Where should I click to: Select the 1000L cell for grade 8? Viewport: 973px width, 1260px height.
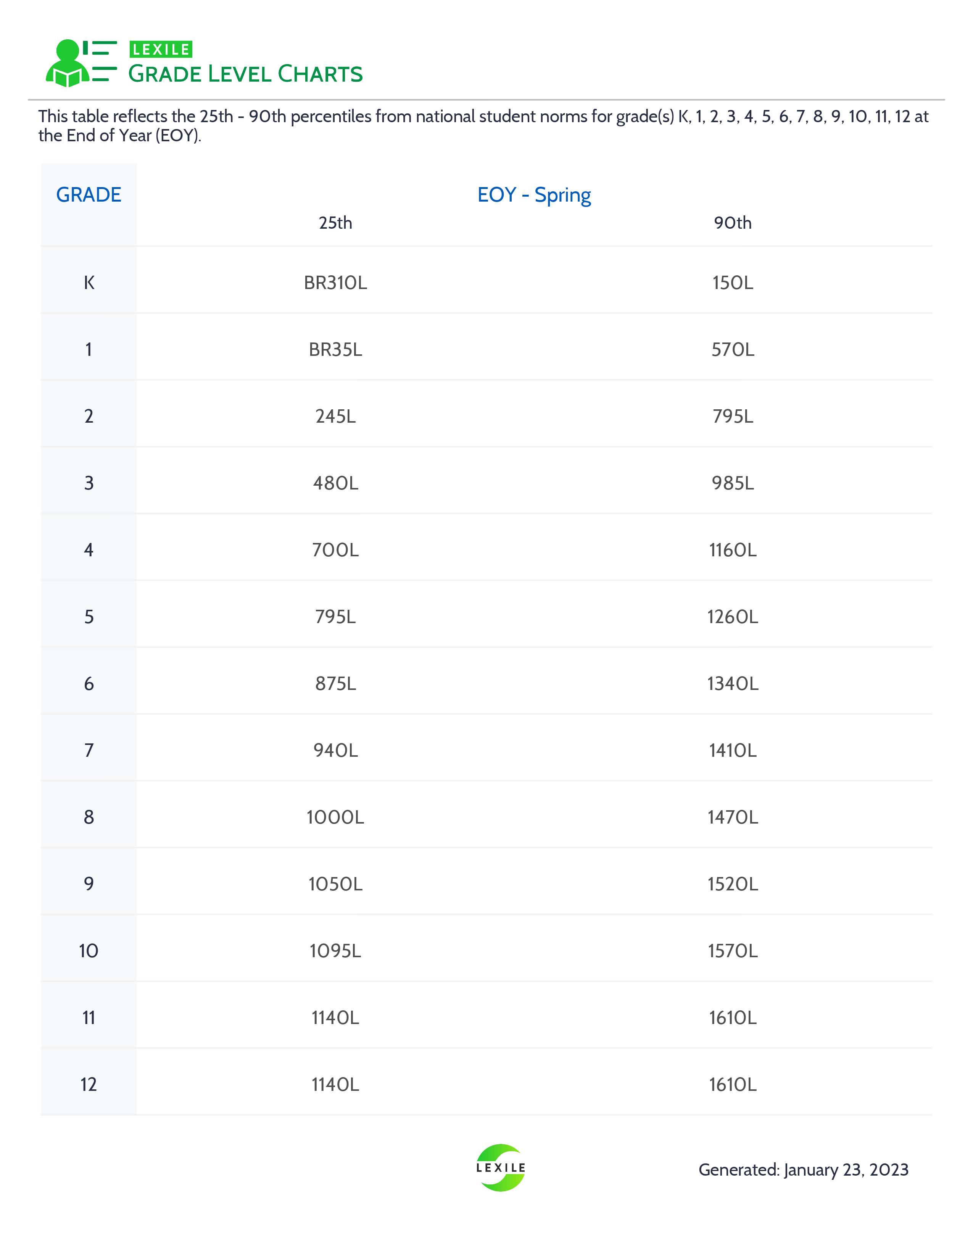(x=335, y=817)
